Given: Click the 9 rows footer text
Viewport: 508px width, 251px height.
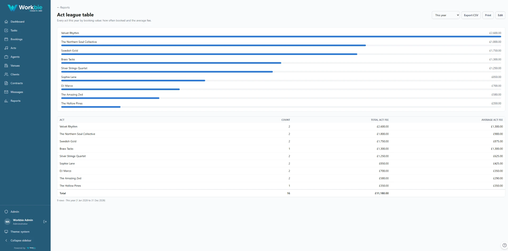Looking at the screenshot, I should point(81,201).
